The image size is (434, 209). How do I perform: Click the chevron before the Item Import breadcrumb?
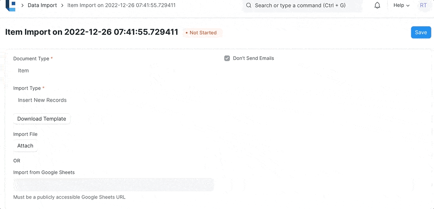62,6
